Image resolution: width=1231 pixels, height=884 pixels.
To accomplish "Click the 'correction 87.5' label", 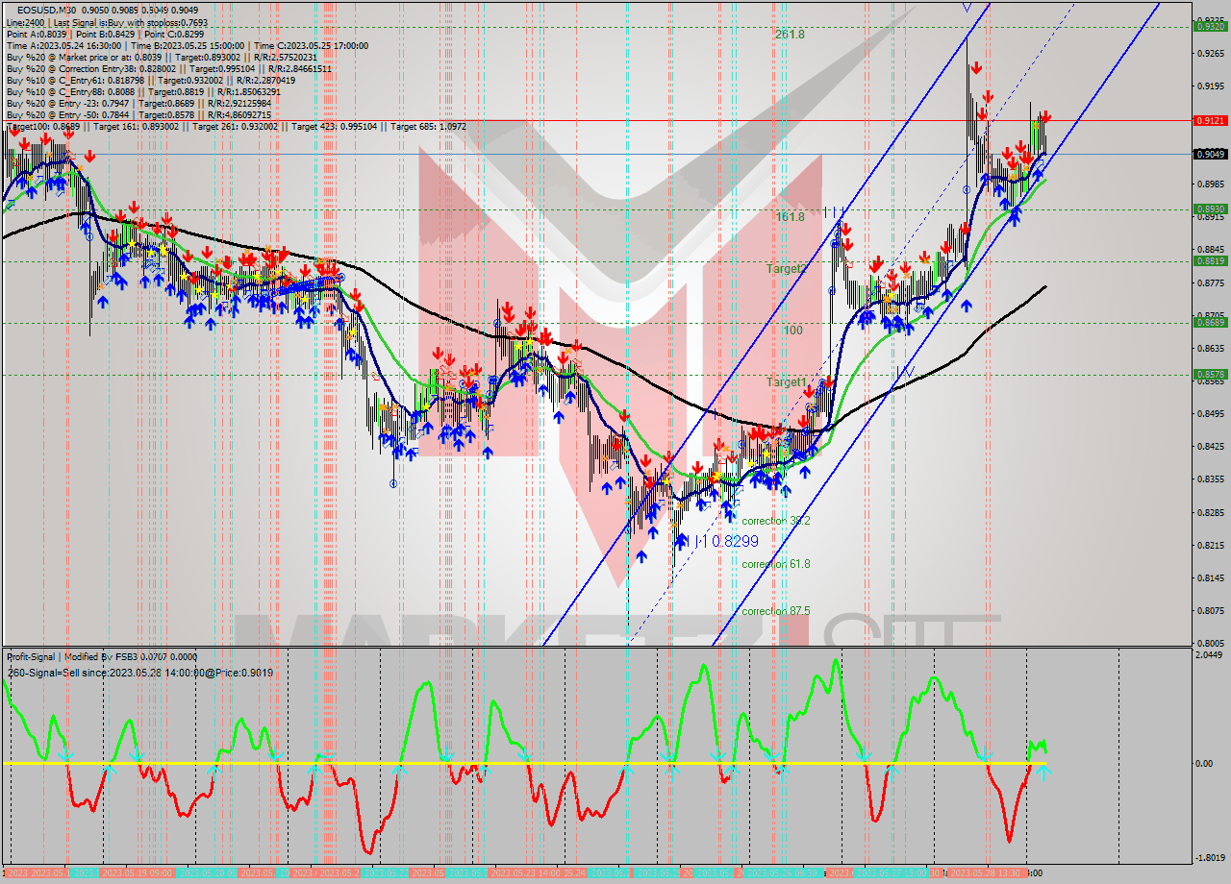I will 776,610.
